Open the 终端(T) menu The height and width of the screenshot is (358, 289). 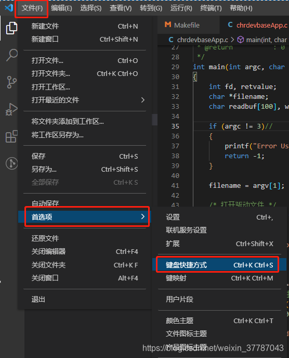tap(211, 8)
